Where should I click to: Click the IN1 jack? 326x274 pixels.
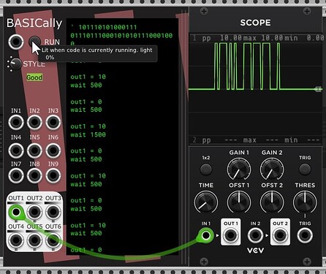click(16, 122)
